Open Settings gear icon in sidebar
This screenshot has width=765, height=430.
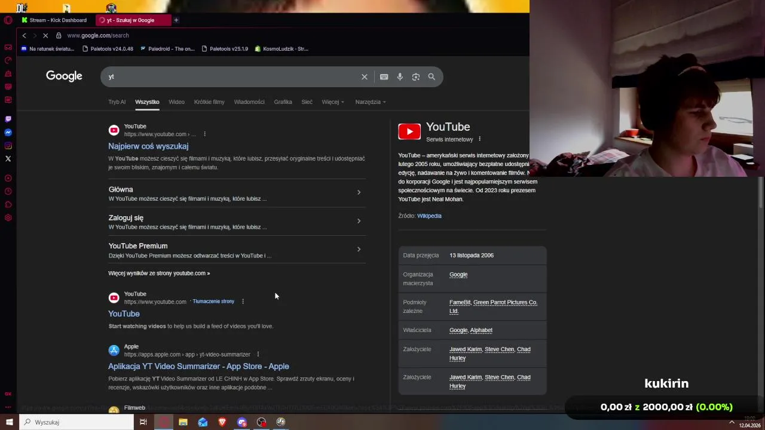(8, 217)
